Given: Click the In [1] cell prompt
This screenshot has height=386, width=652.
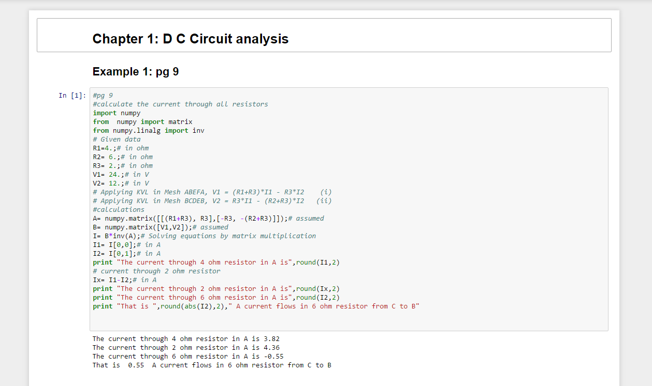Looking at the screenshot, I should [x=72, y=95].
